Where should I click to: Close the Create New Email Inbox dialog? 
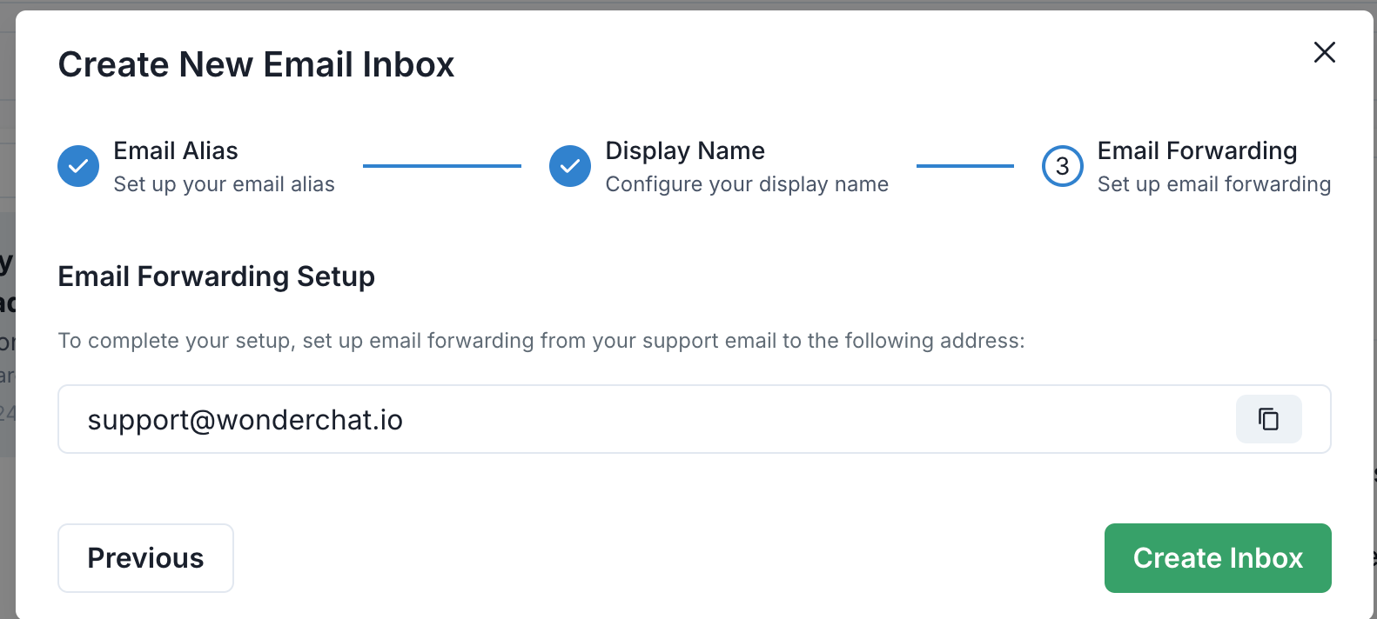(x=1324, y=53)
